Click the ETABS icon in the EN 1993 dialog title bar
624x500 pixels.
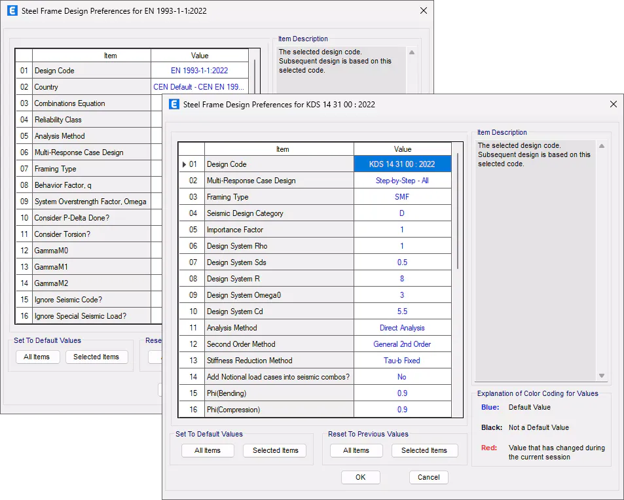point(12,10)
